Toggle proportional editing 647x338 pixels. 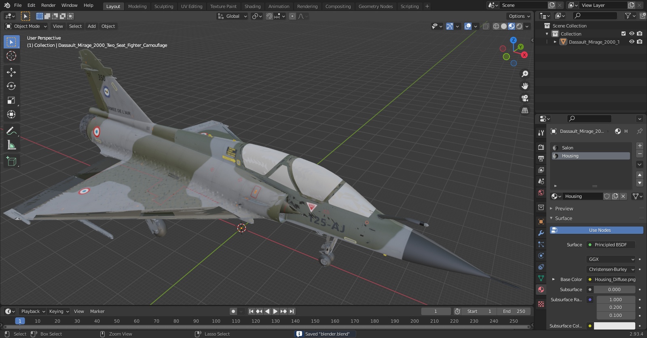coord(292,16)
